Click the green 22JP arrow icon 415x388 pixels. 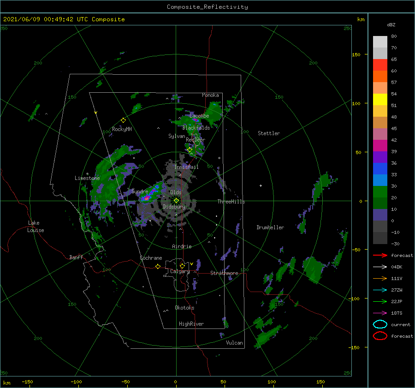[380, 301]
